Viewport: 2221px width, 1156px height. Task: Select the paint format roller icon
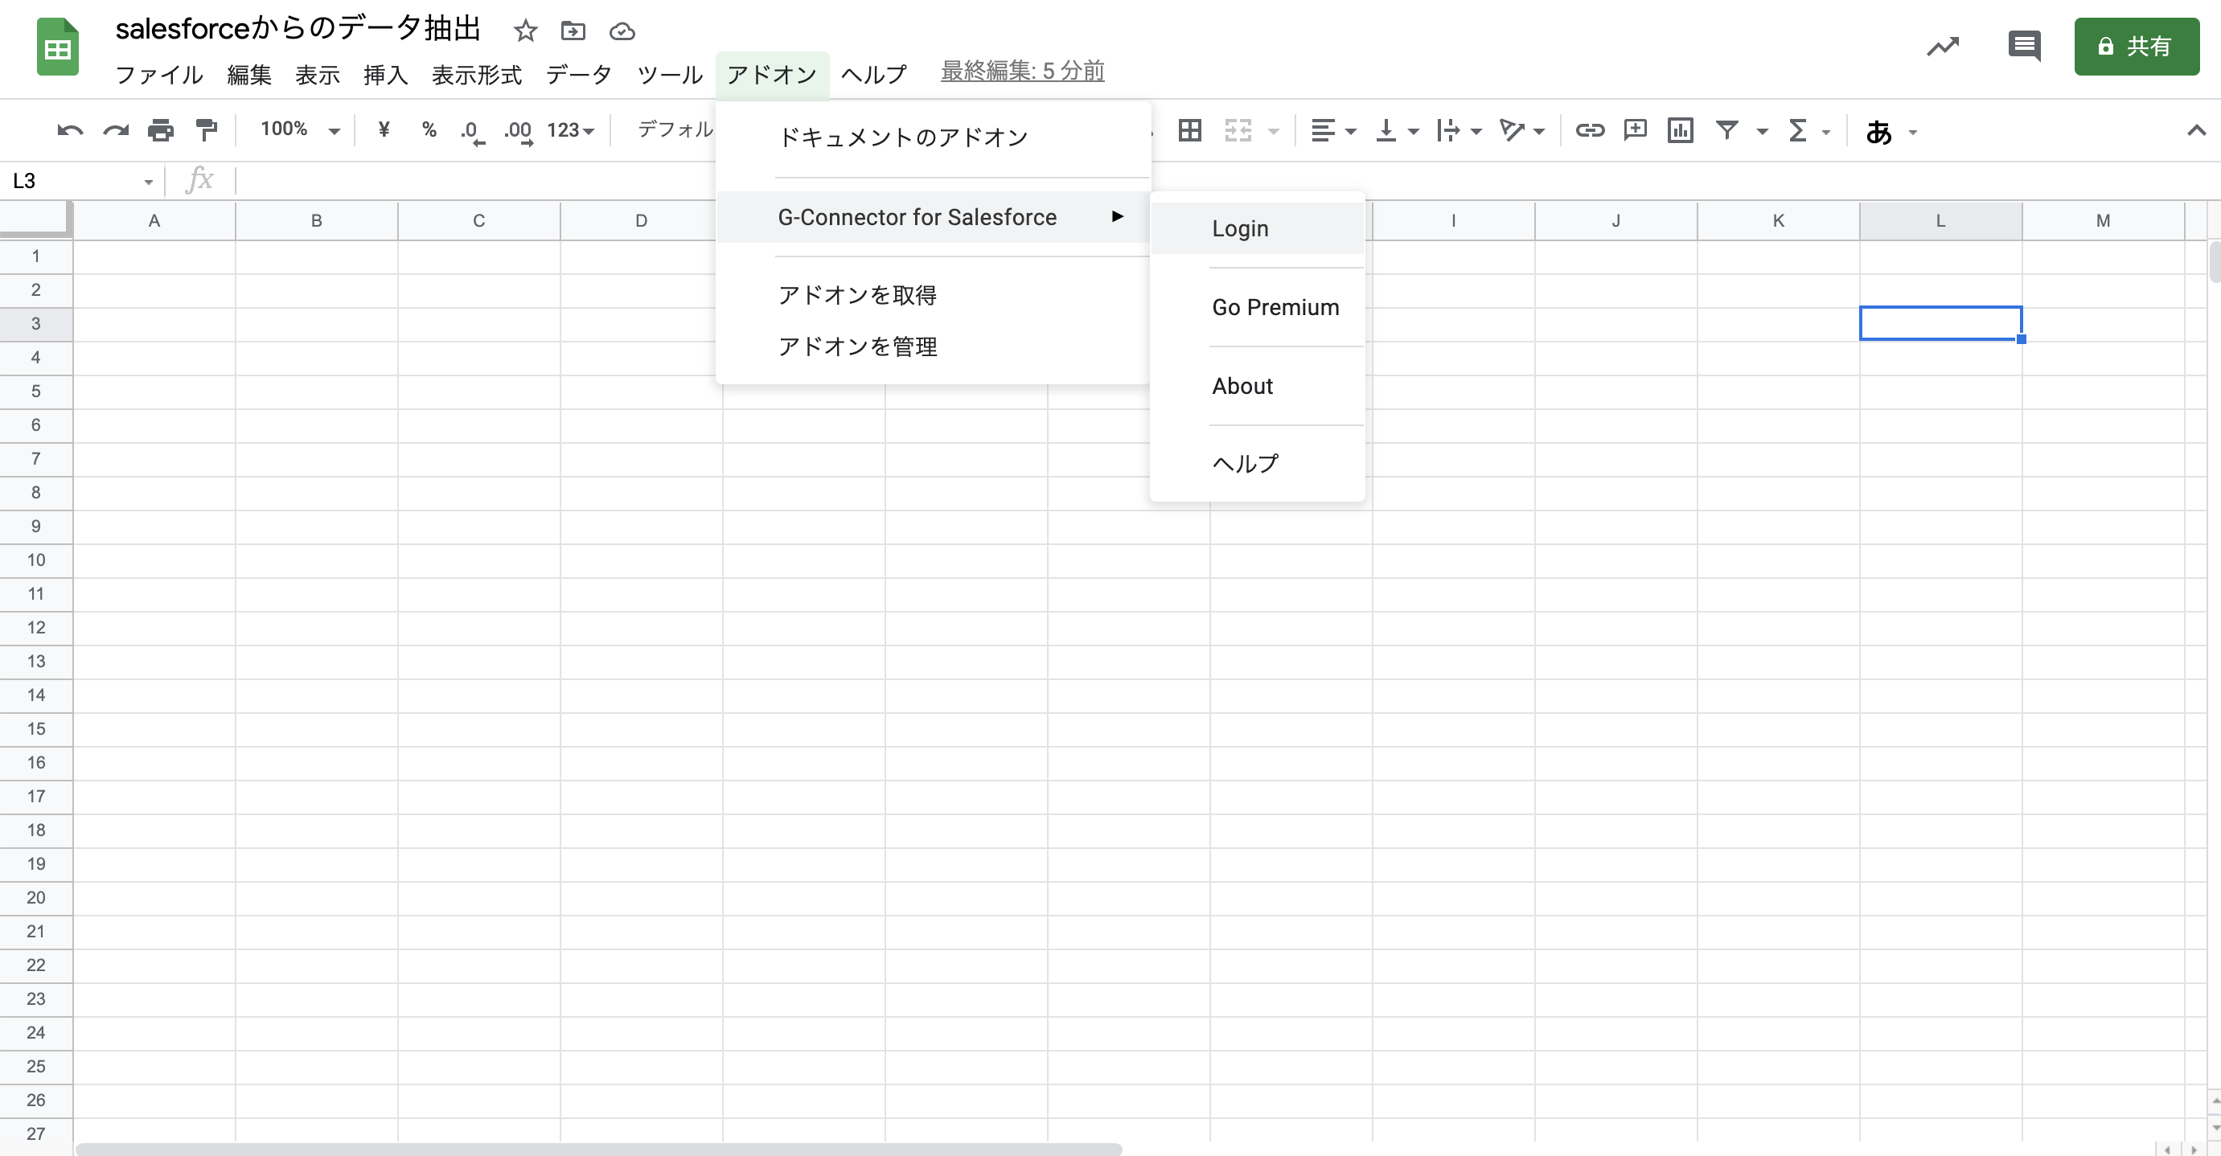coord(206,131)
